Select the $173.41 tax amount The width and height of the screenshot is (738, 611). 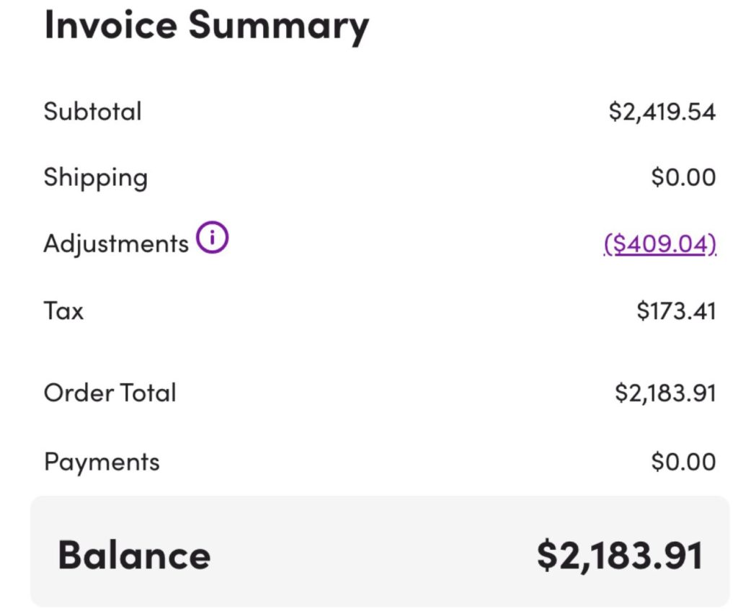[676, 311]
